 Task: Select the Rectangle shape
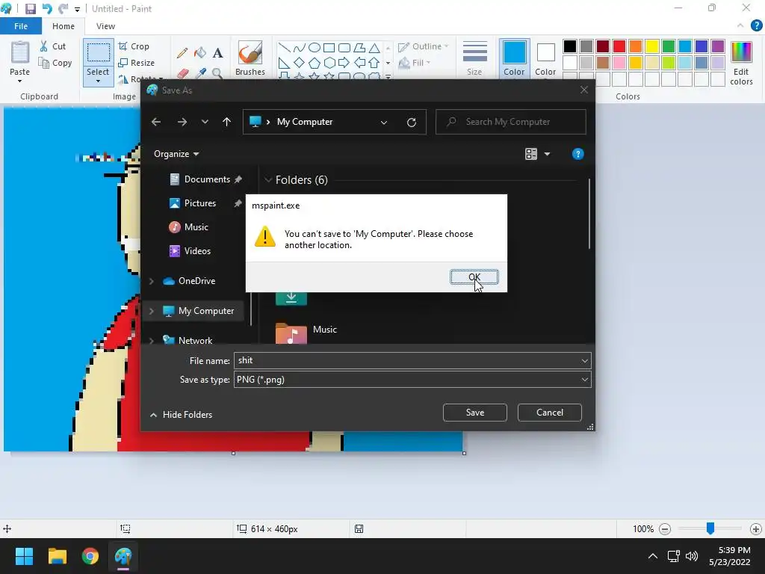tap(329, 47)
